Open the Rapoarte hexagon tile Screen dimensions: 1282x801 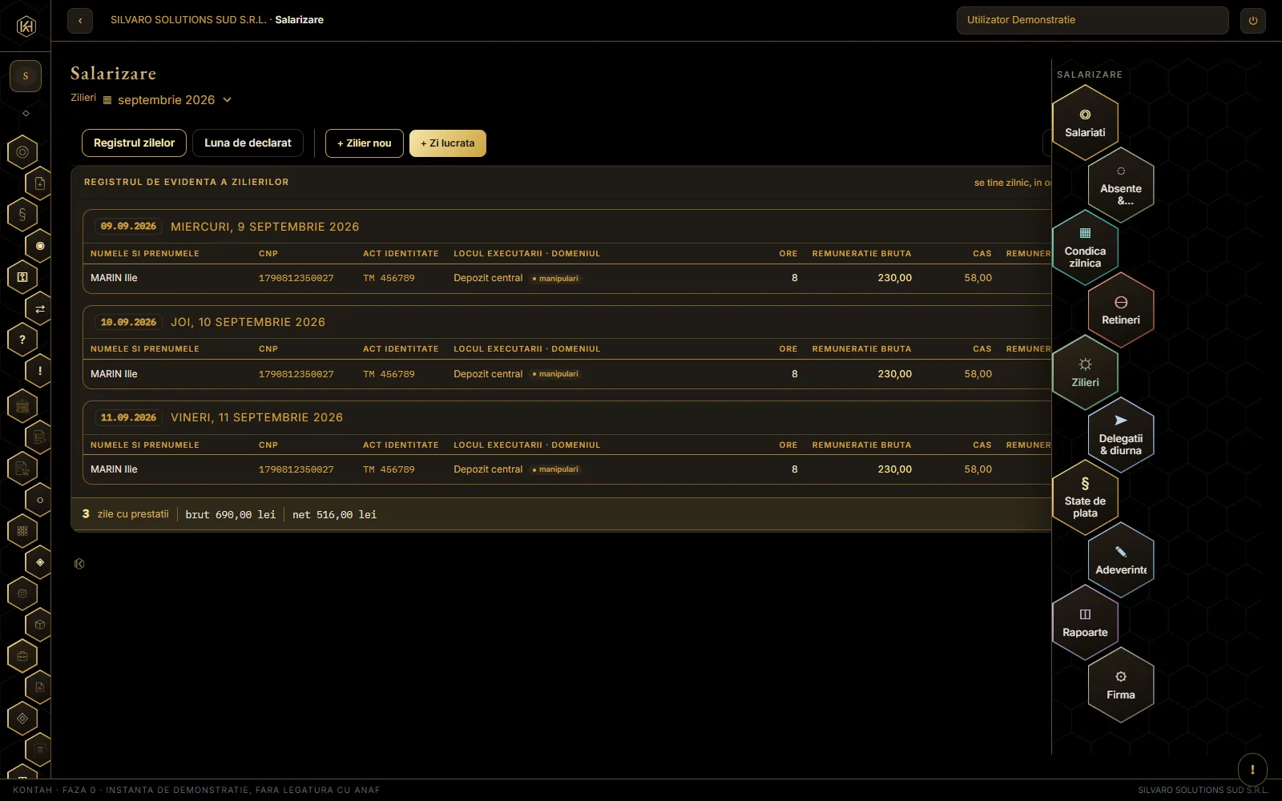pyautogui.click(x=1085, y=623)
